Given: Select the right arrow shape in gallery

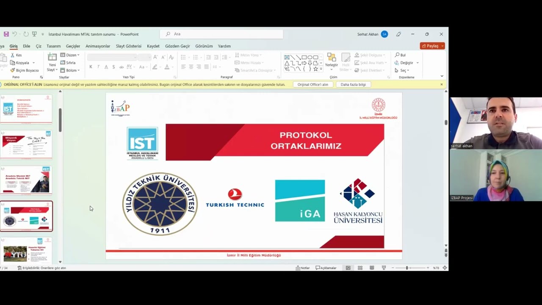Looking at the screenshot, I should coord(304,63).
